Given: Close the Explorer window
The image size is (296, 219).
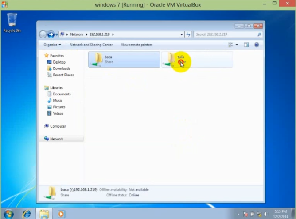Looking at the screenshot, I should [x=258, y=26].
